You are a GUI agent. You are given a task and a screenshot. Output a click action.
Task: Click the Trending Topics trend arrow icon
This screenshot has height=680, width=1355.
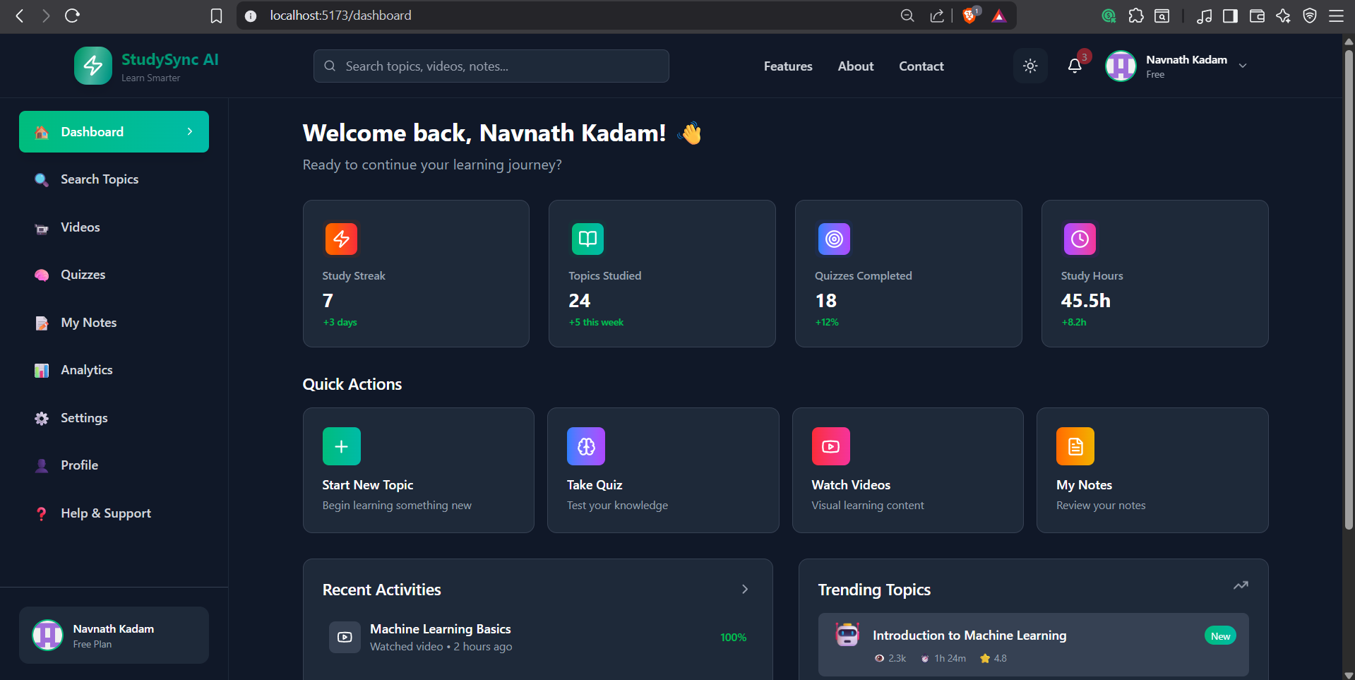click(x=1241, y=585)
